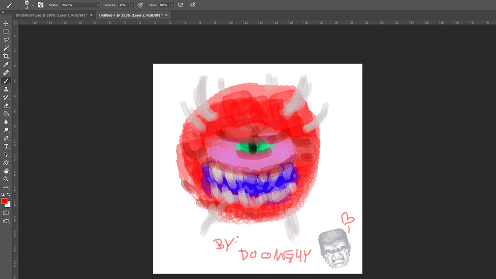The image size is (496, 279).
Task: Open current tool preset picker (brush icon)
Action: pos(9,5)
